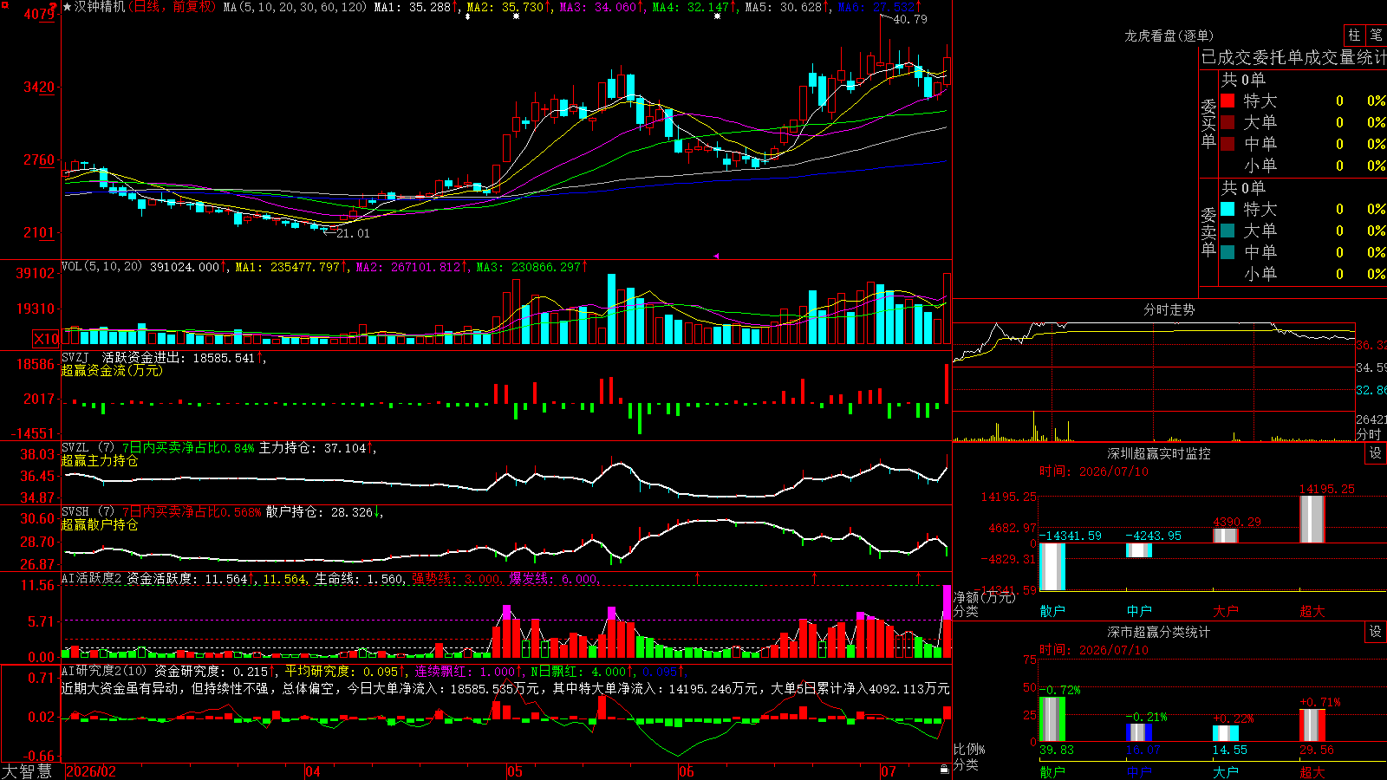Viewport: 1387px width, 780px height.
Task: Click the 强势线: 3.000 label
Action: 457,578
